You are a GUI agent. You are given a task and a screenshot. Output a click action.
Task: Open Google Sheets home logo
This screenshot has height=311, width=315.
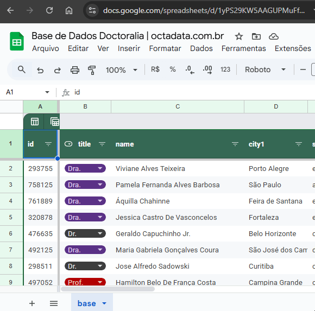17,41
